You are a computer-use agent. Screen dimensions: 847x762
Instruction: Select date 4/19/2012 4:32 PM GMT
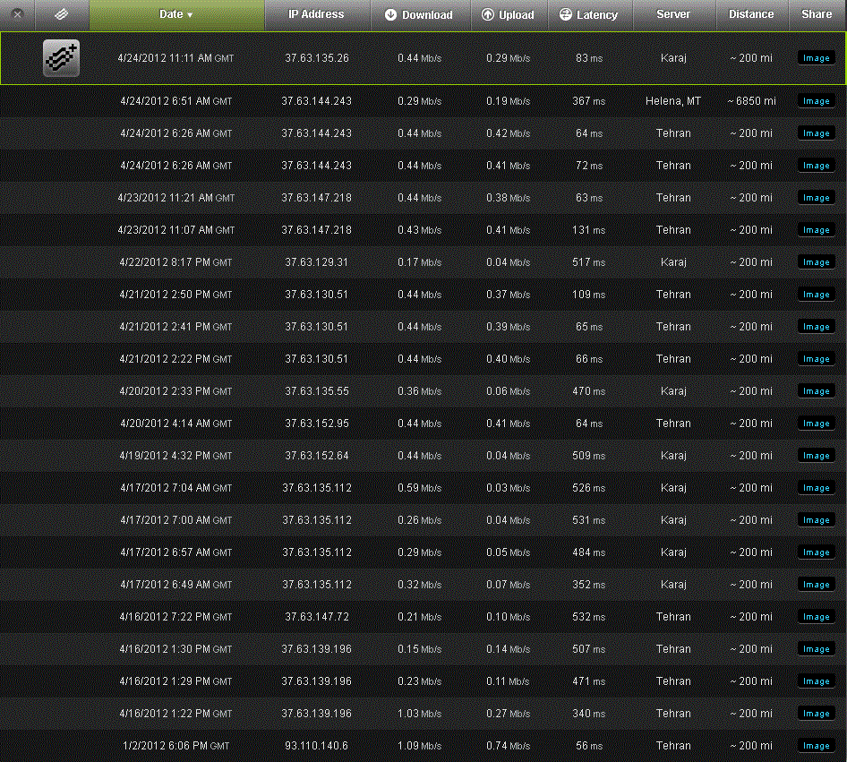[x=175, y=456]
